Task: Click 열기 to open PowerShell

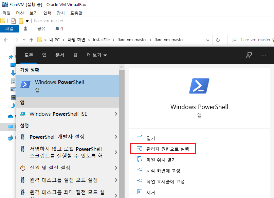Action: coord(151,138)
